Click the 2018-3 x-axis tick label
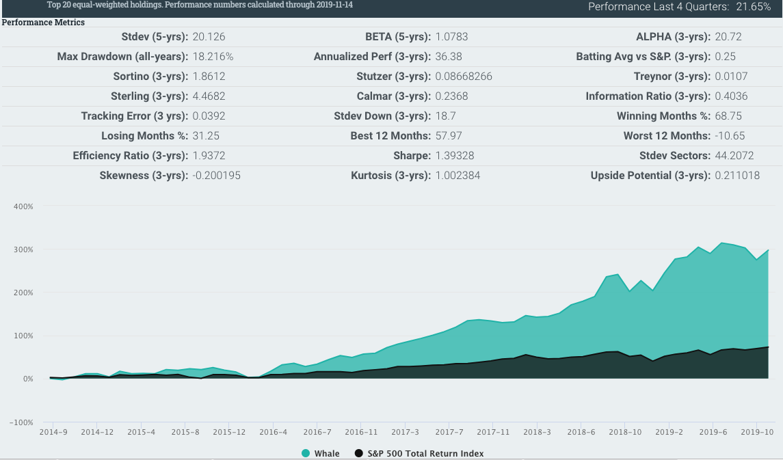 click(537, 432)
